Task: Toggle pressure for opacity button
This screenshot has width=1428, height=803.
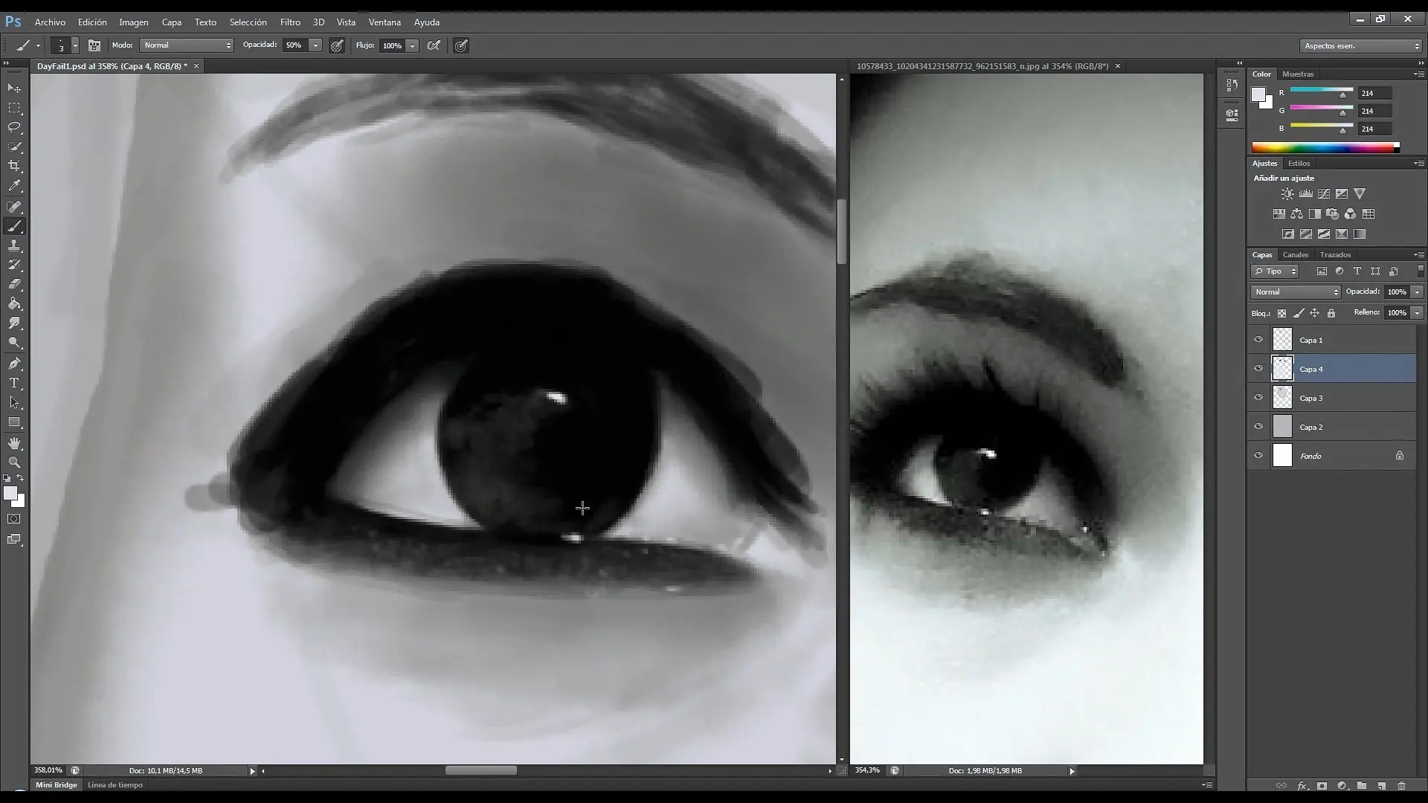Action: coord(337,45)
